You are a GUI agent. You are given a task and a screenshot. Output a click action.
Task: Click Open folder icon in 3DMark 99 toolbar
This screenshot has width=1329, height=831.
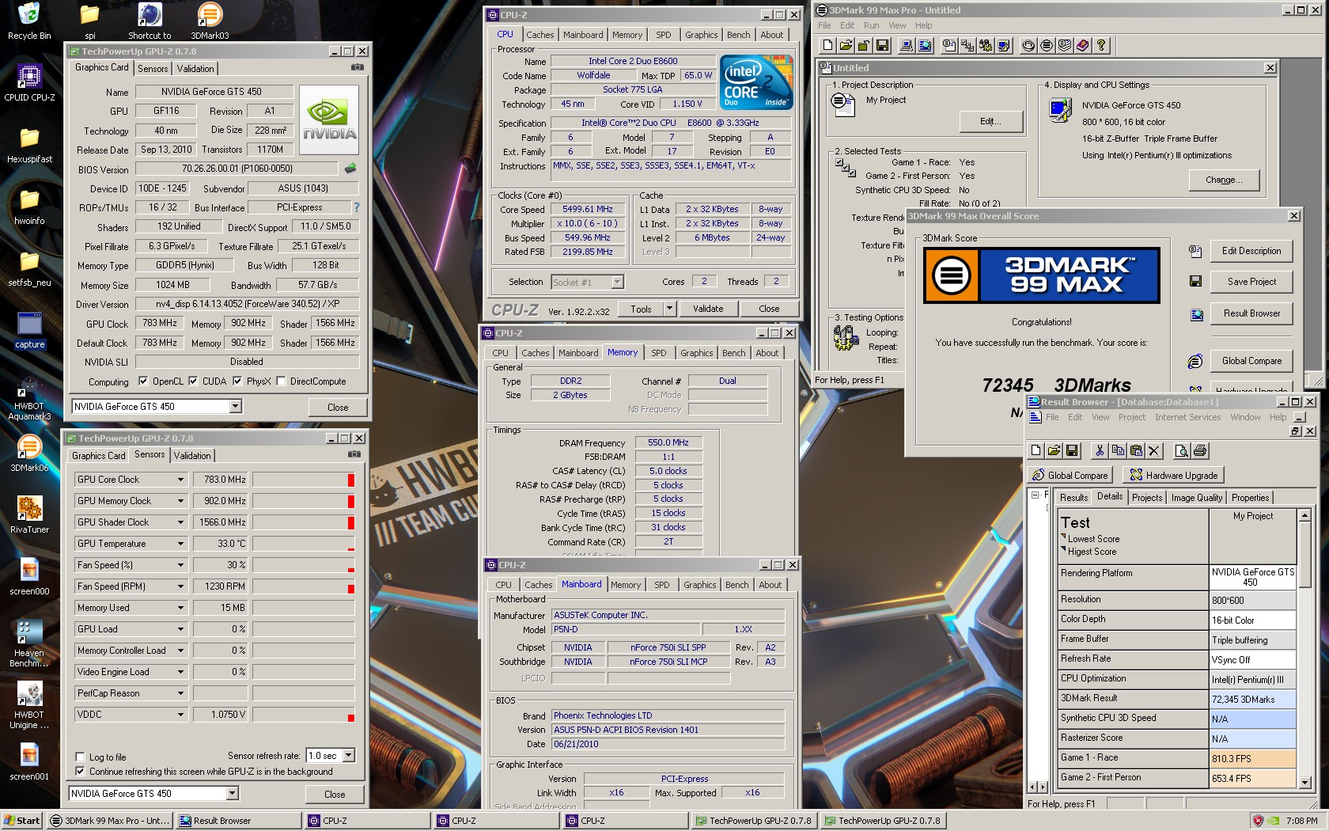point(846,45)
